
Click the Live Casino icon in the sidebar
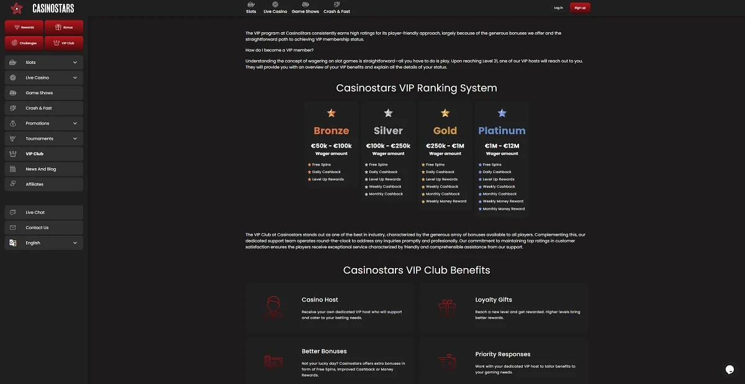click(x=13, y=78)
